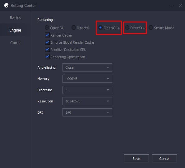This screenshot has width=185, height=168.
Task: Minimize the Setting Center window
Action: [x=171, y=5]
